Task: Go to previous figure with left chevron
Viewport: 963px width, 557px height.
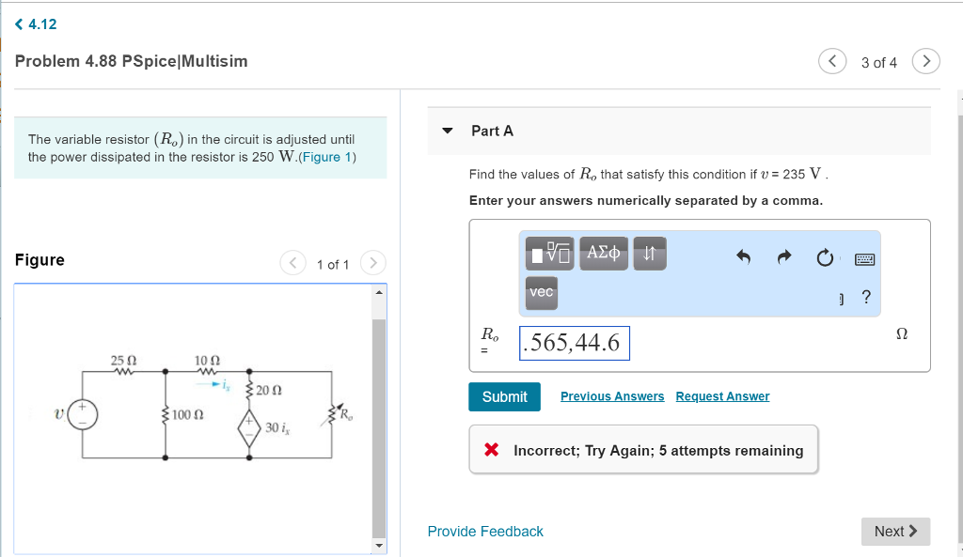Action: pyautogui.click(x=292, y=264)
